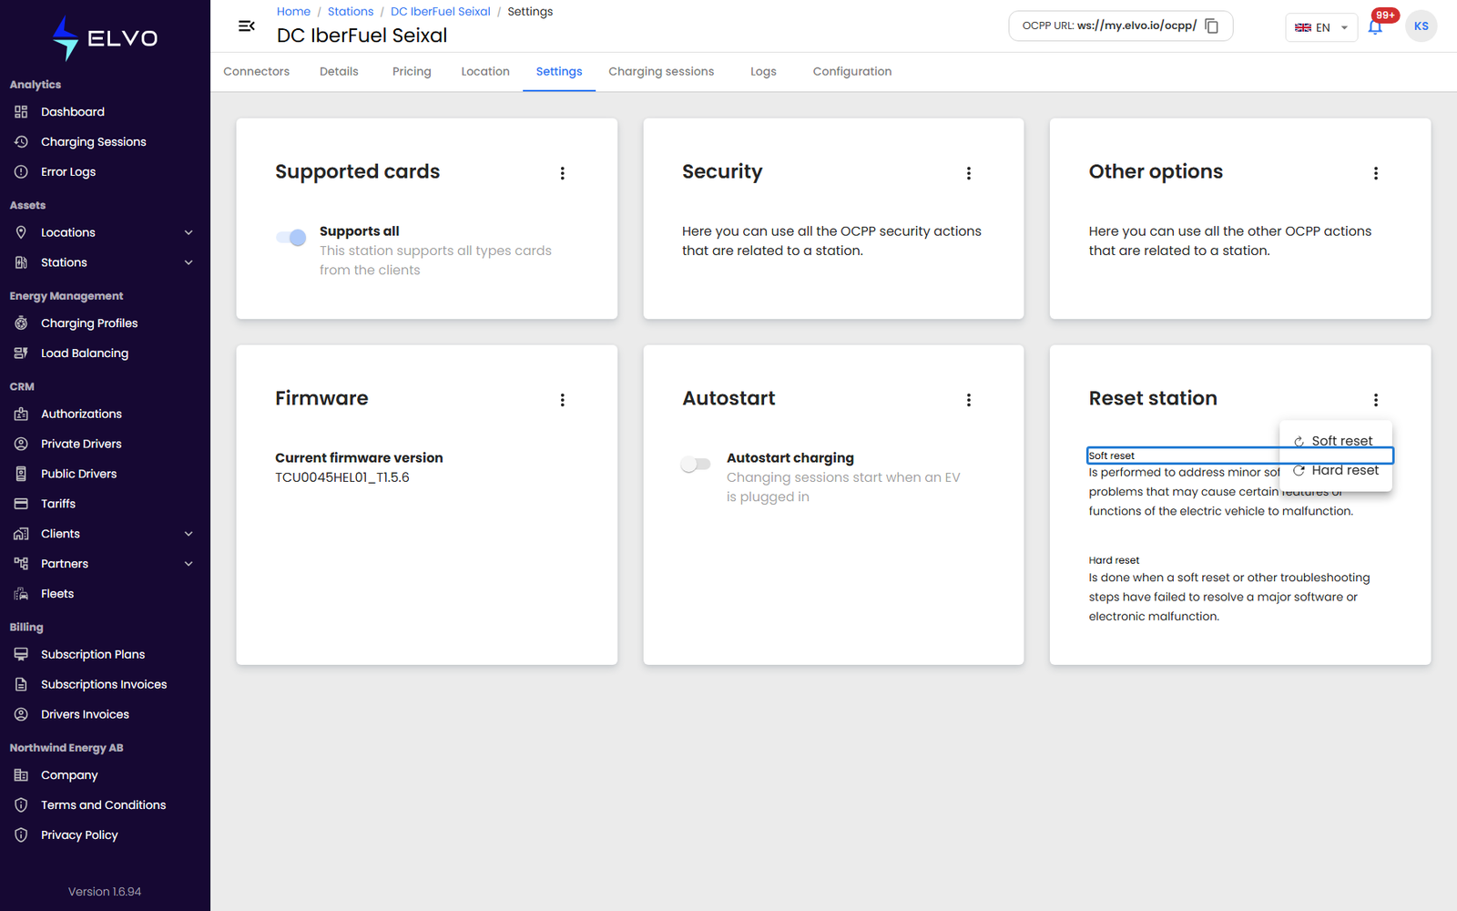This screenshot has width=1457, height=911.
Task: Go to Stations breadcrumb link
Action: (351, 12)
